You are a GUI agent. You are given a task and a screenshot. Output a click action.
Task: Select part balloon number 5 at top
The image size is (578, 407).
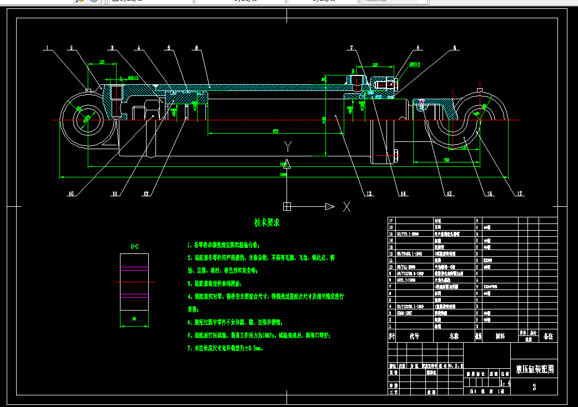(169, 48)
